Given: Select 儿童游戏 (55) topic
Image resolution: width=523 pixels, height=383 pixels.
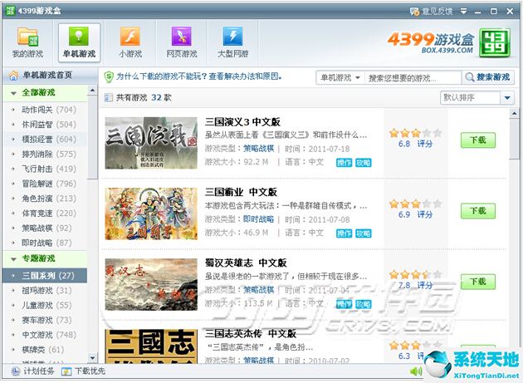Looking at the screenshot, I should [x=45, y=305].
